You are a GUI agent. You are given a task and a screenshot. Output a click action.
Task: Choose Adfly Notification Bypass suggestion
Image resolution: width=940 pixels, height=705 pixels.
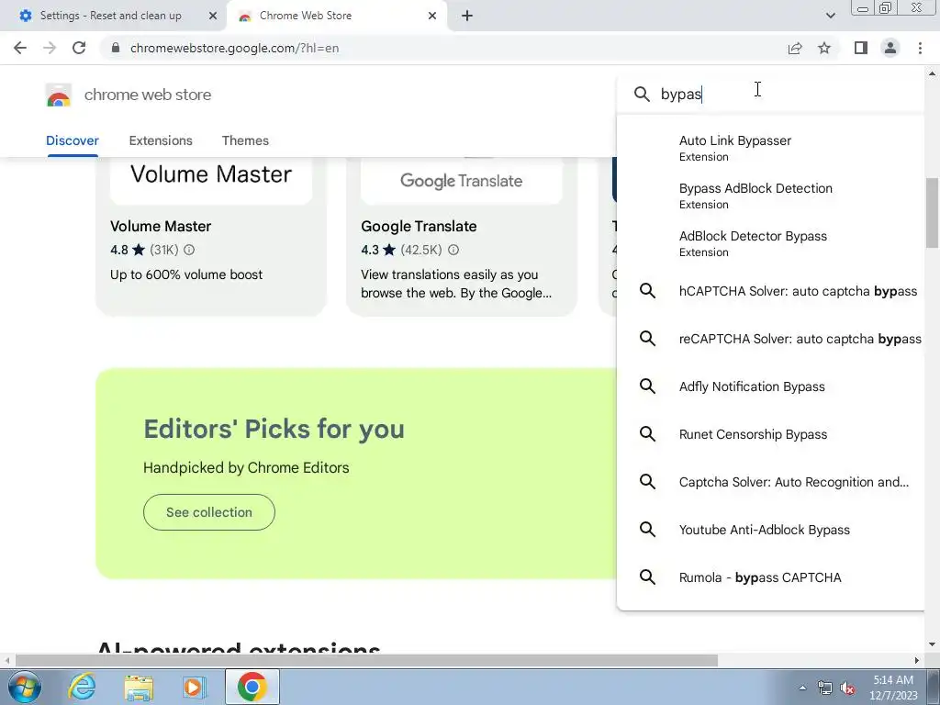tap(771, 386)
